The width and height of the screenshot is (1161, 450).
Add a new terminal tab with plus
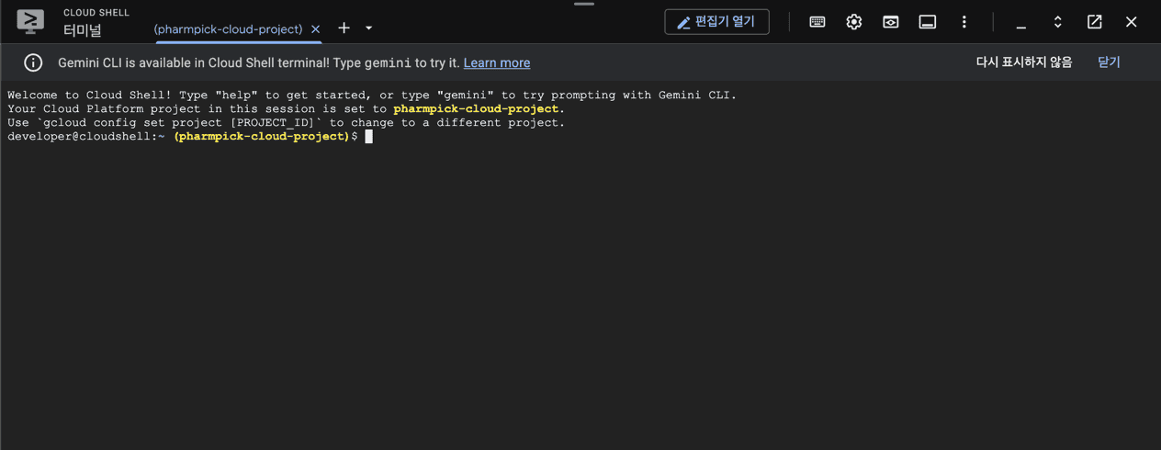coord(344,28)
